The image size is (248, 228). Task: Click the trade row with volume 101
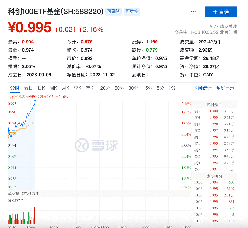coord(214,221)
